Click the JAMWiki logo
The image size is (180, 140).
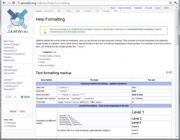pyautogui.click(x=18, y=21)
